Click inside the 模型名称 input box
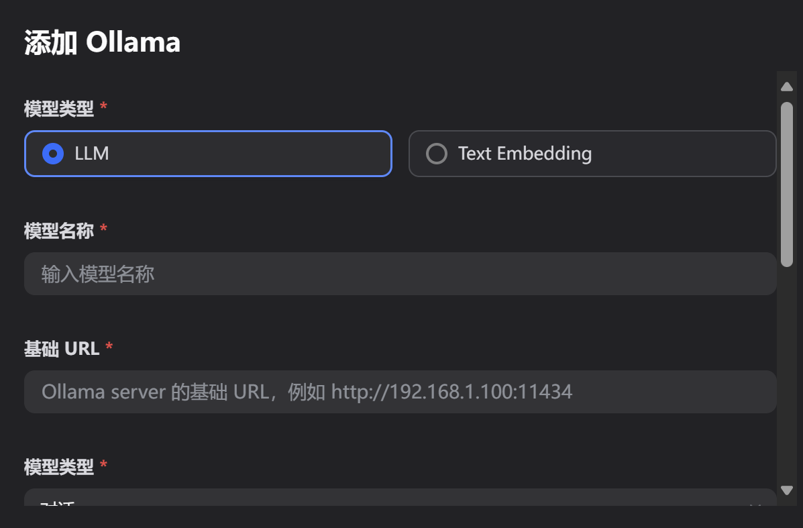The height and width of the screenshot is (528, 803). coord(400,274)
